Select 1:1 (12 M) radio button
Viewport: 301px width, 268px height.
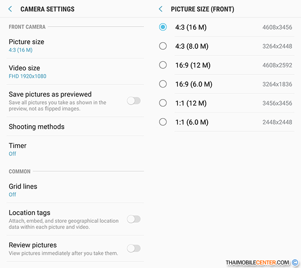tap(163, 103)
